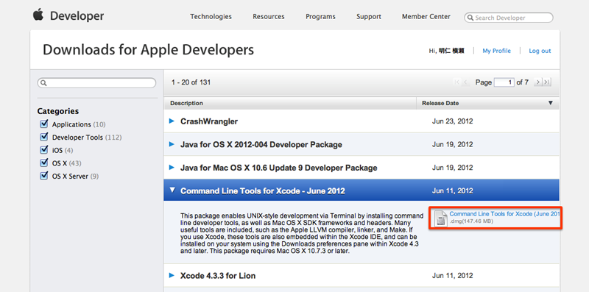Click the dmg file icon for Command Line Tools
Screen dimensions: 589x292
[441, 218]
